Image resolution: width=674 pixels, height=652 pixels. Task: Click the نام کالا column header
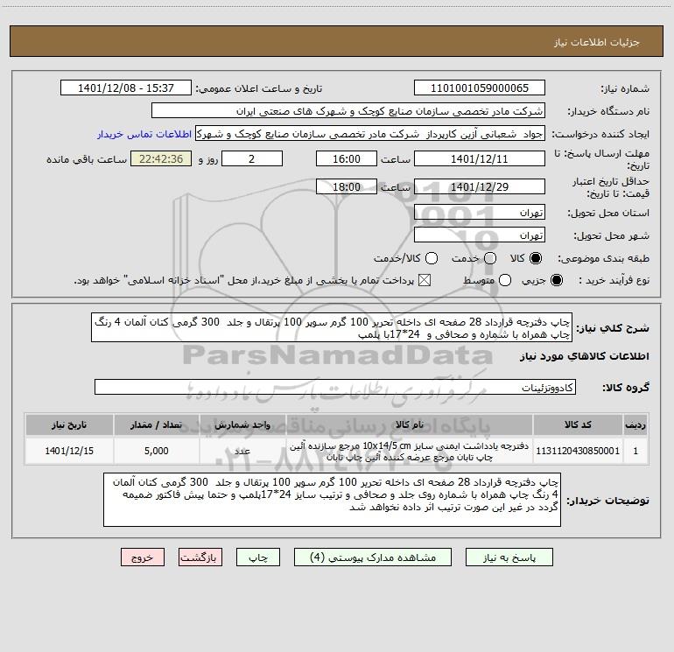410,425
